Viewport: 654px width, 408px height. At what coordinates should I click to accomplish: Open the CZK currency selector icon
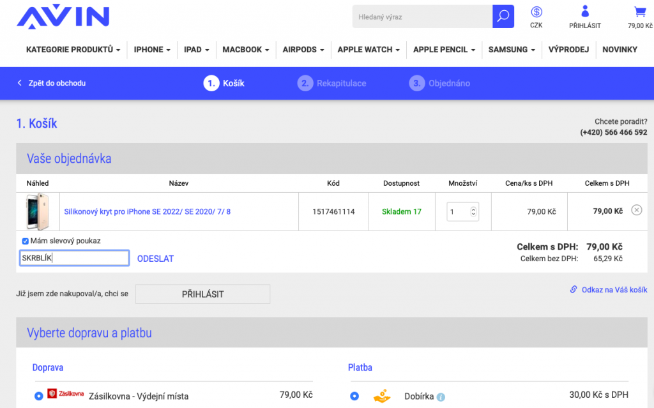pyautogui.click(x=536, y=12)
